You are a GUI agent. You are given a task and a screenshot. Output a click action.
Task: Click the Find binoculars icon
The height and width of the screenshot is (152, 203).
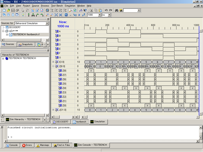116,10
